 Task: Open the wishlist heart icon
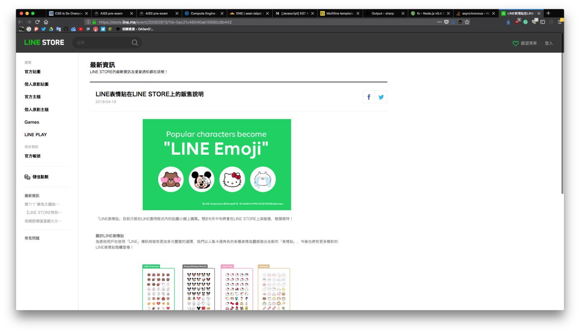point(515,43)
